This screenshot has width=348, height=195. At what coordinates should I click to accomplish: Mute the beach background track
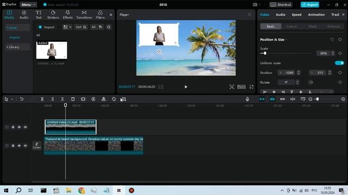26,146
